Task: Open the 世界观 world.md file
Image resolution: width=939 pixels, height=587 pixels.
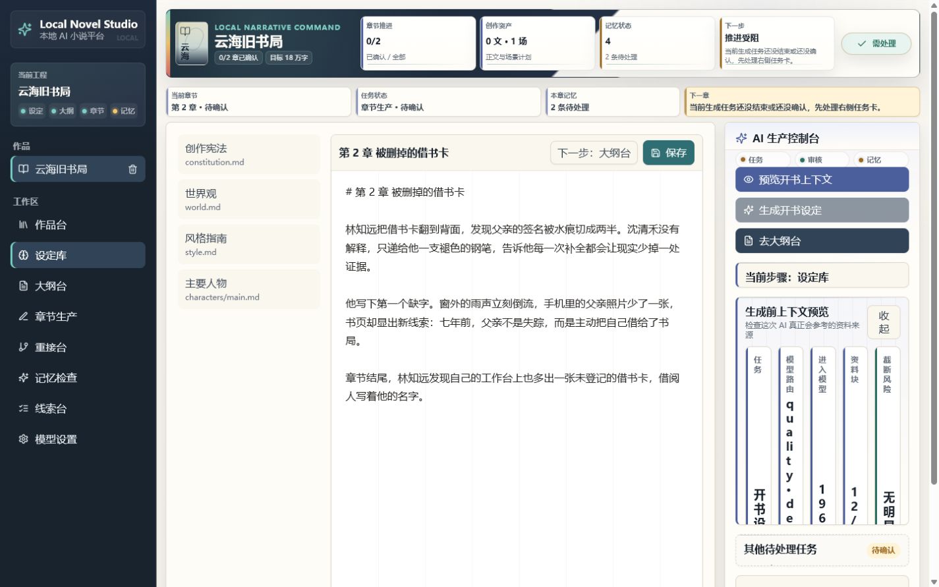Action: (249, 199)
